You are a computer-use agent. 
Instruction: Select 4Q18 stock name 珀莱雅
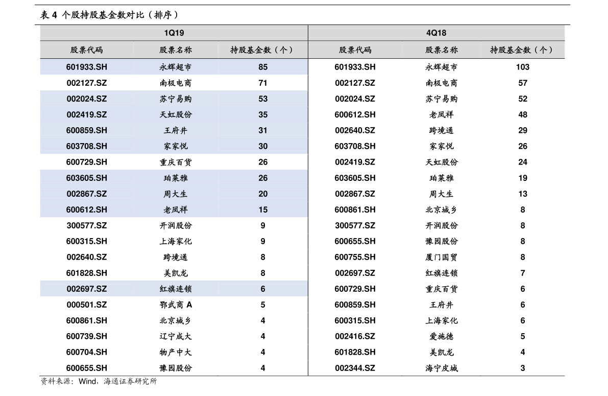click(x=441, y=178)
